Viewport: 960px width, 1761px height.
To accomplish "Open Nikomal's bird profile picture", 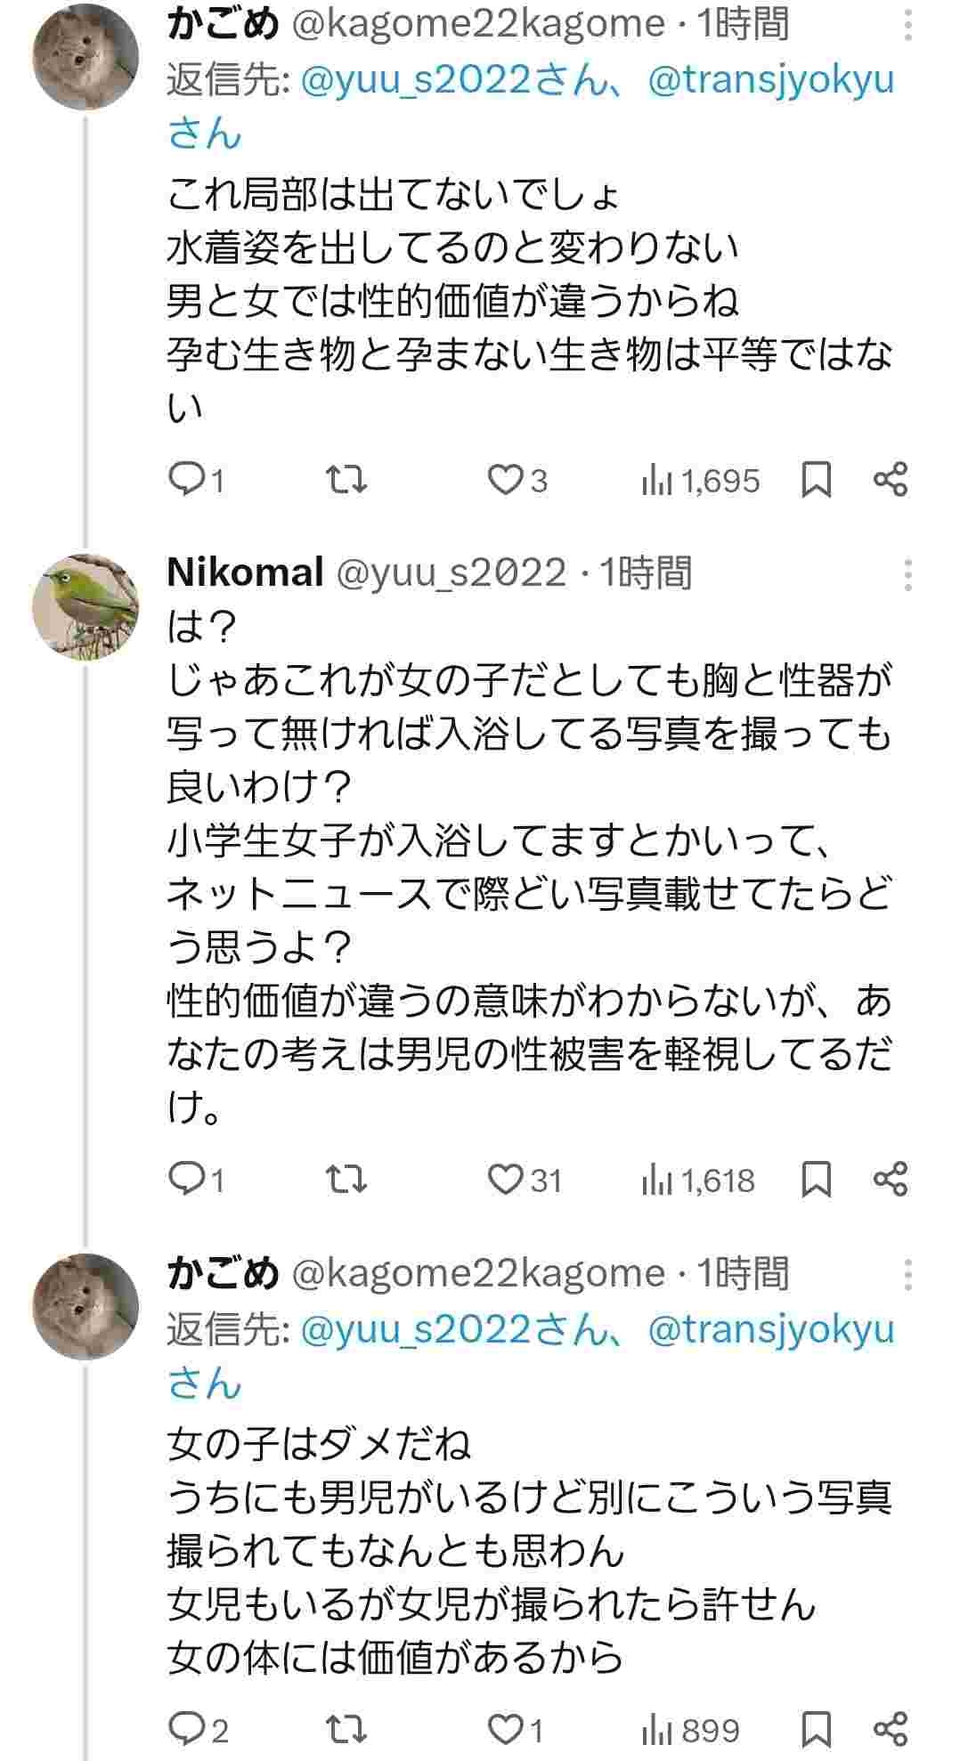I will click(85, 607).
